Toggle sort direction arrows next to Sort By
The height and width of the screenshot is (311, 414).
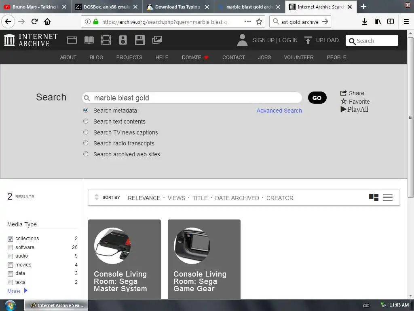pos(97,197)
